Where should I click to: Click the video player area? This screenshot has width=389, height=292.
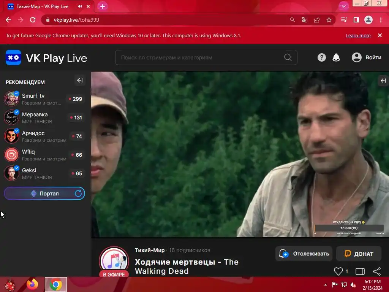pyautogui.click(x=240, y=154)
